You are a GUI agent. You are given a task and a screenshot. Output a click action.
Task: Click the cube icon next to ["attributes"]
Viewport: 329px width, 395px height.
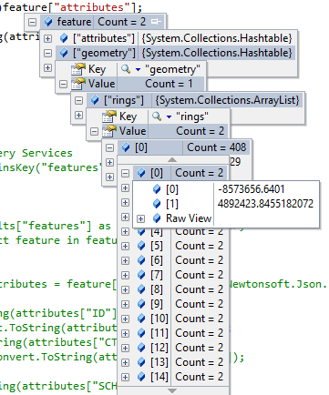[x=64, y=38]
